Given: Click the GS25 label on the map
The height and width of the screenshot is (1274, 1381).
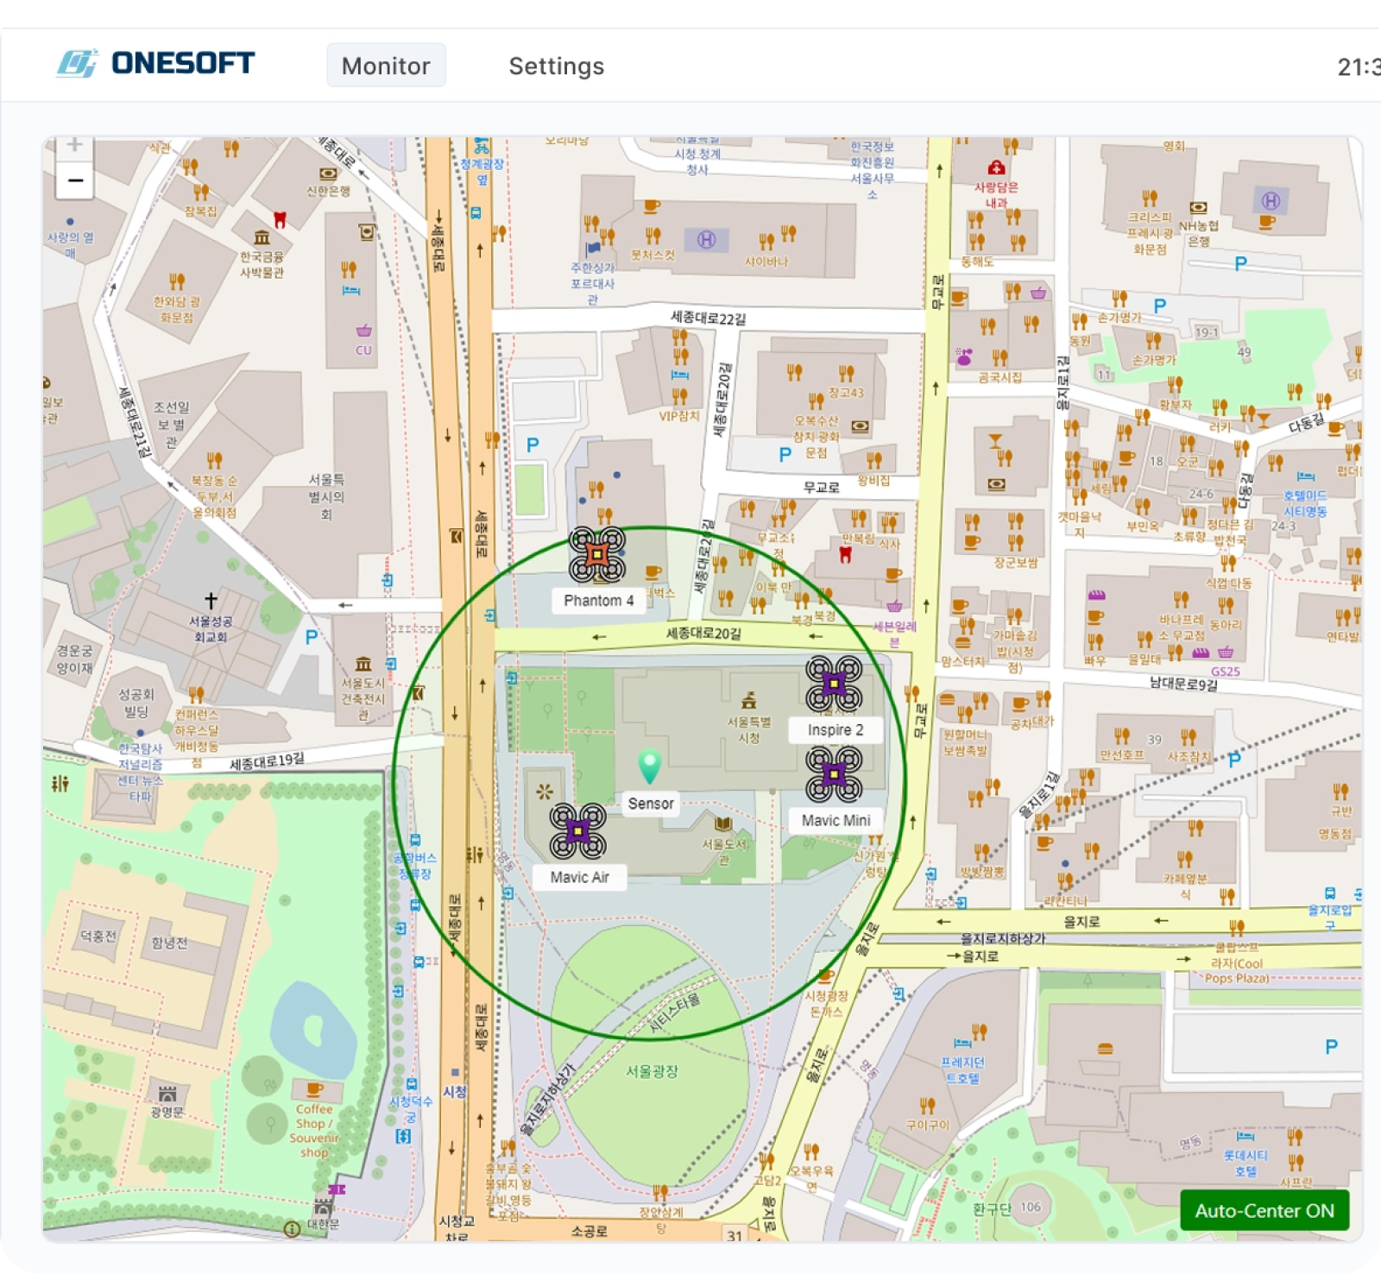Looking at the screenshot, I should pyautogui.click(x=1226, y=672).
